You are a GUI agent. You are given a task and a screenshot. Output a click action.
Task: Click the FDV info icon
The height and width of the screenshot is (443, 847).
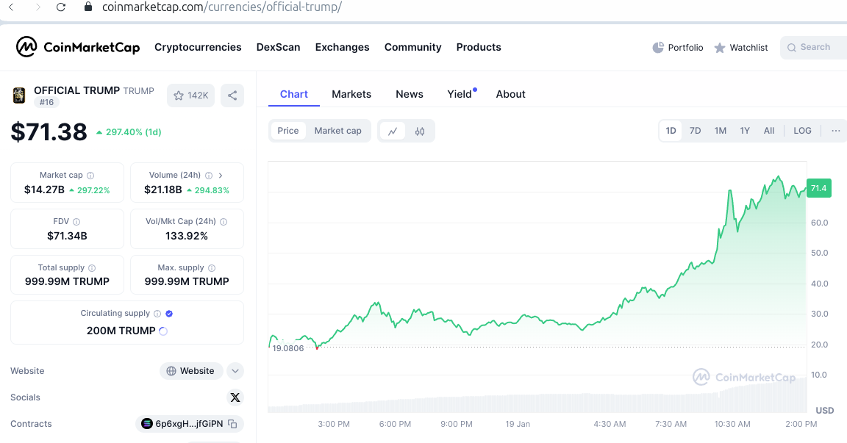(x=76, y=222)
